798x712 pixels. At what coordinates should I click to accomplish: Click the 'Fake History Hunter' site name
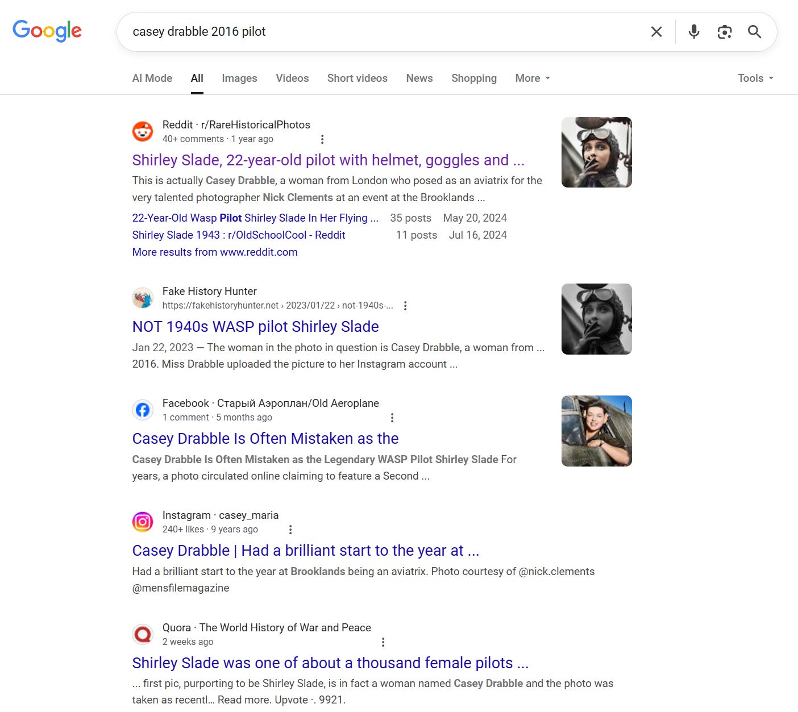coord(210,292)
